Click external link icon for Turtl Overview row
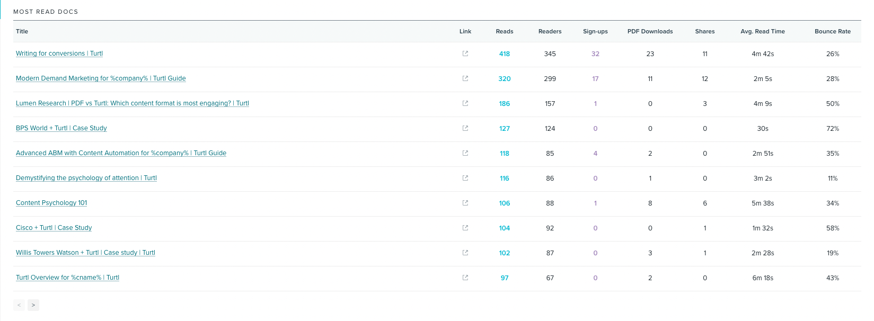 [465, 278]
